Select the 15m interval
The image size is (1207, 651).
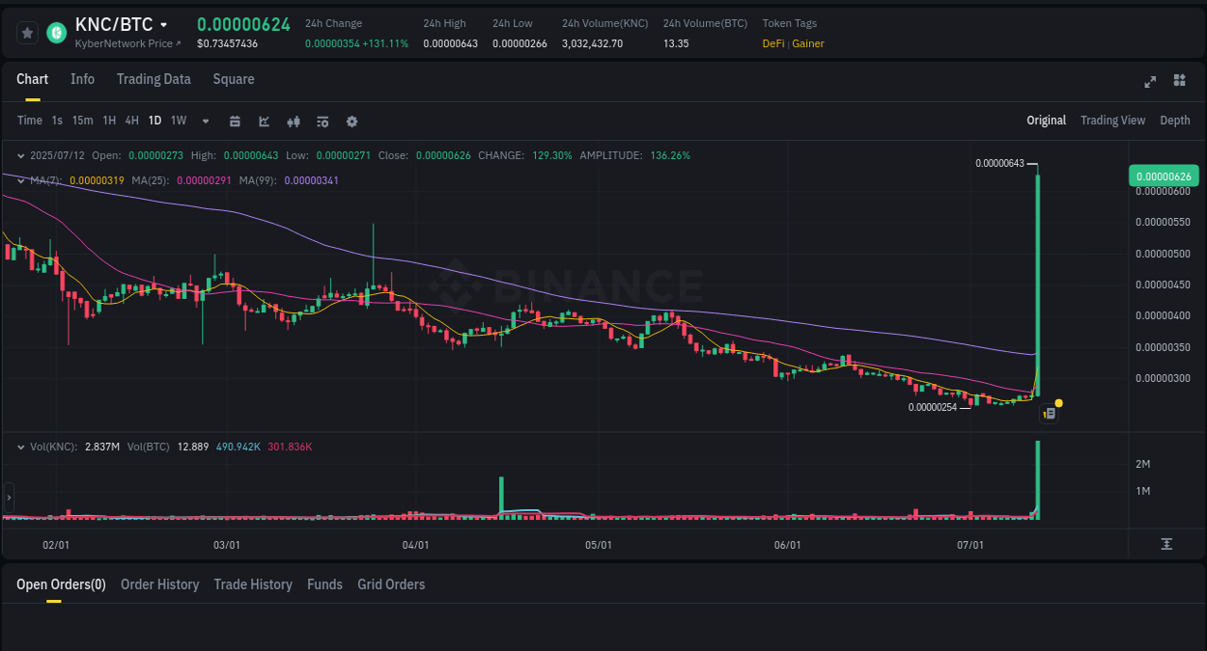[x=83, y=121]
